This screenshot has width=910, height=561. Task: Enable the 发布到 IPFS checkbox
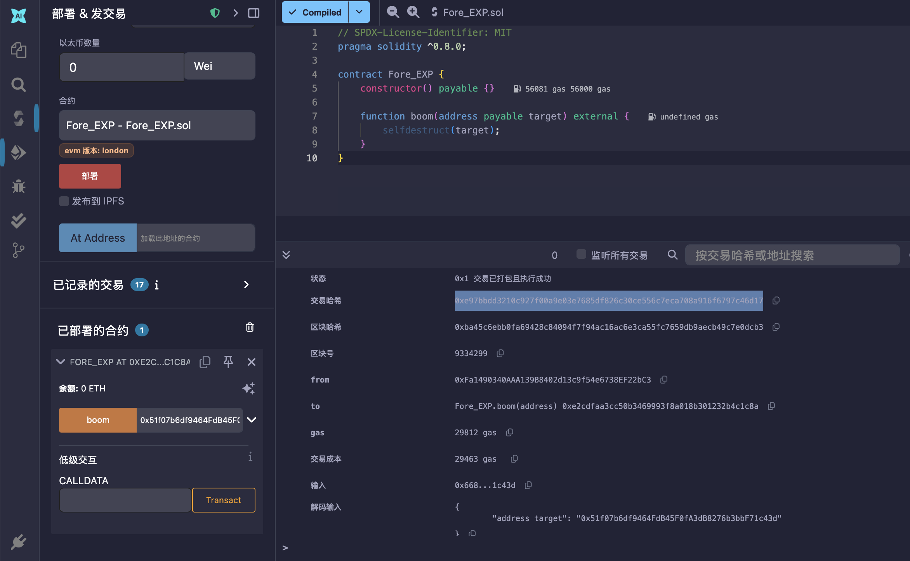tap(64, 201)
